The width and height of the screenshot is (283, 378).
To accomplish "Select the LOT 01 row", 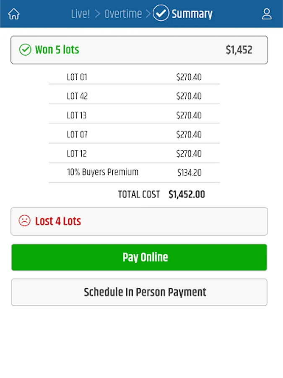I will click(x=134, y=77).
